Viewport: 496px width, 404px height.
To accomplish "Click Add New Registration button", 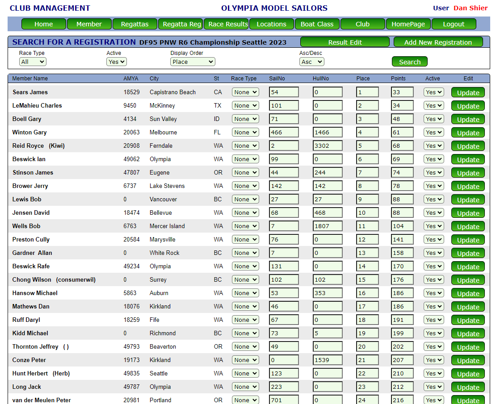I will tap(438, 42).
